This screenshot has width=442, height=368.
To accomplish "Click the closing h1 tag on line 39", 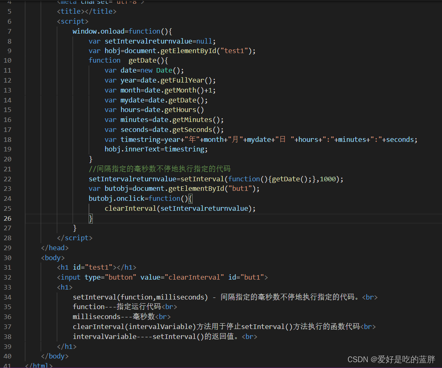I will pos(67,346).
